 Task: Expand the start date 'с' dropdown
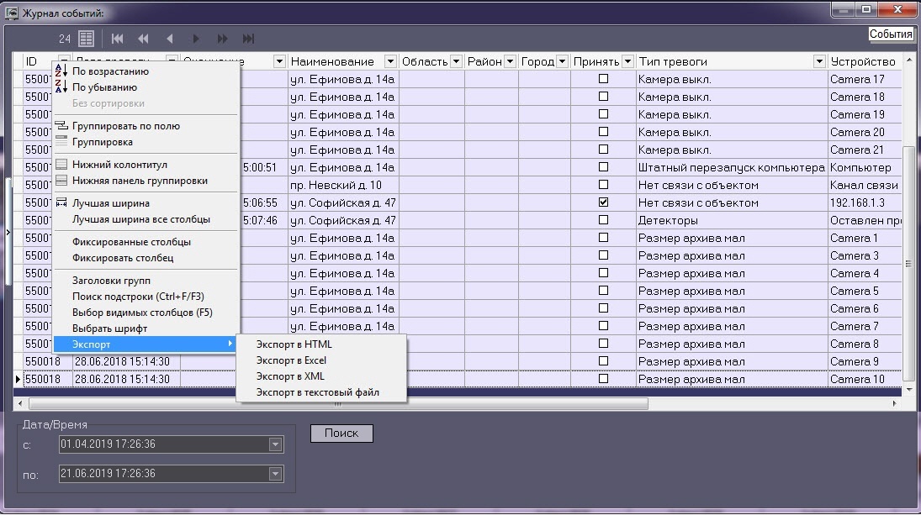[x=276, y=444]
